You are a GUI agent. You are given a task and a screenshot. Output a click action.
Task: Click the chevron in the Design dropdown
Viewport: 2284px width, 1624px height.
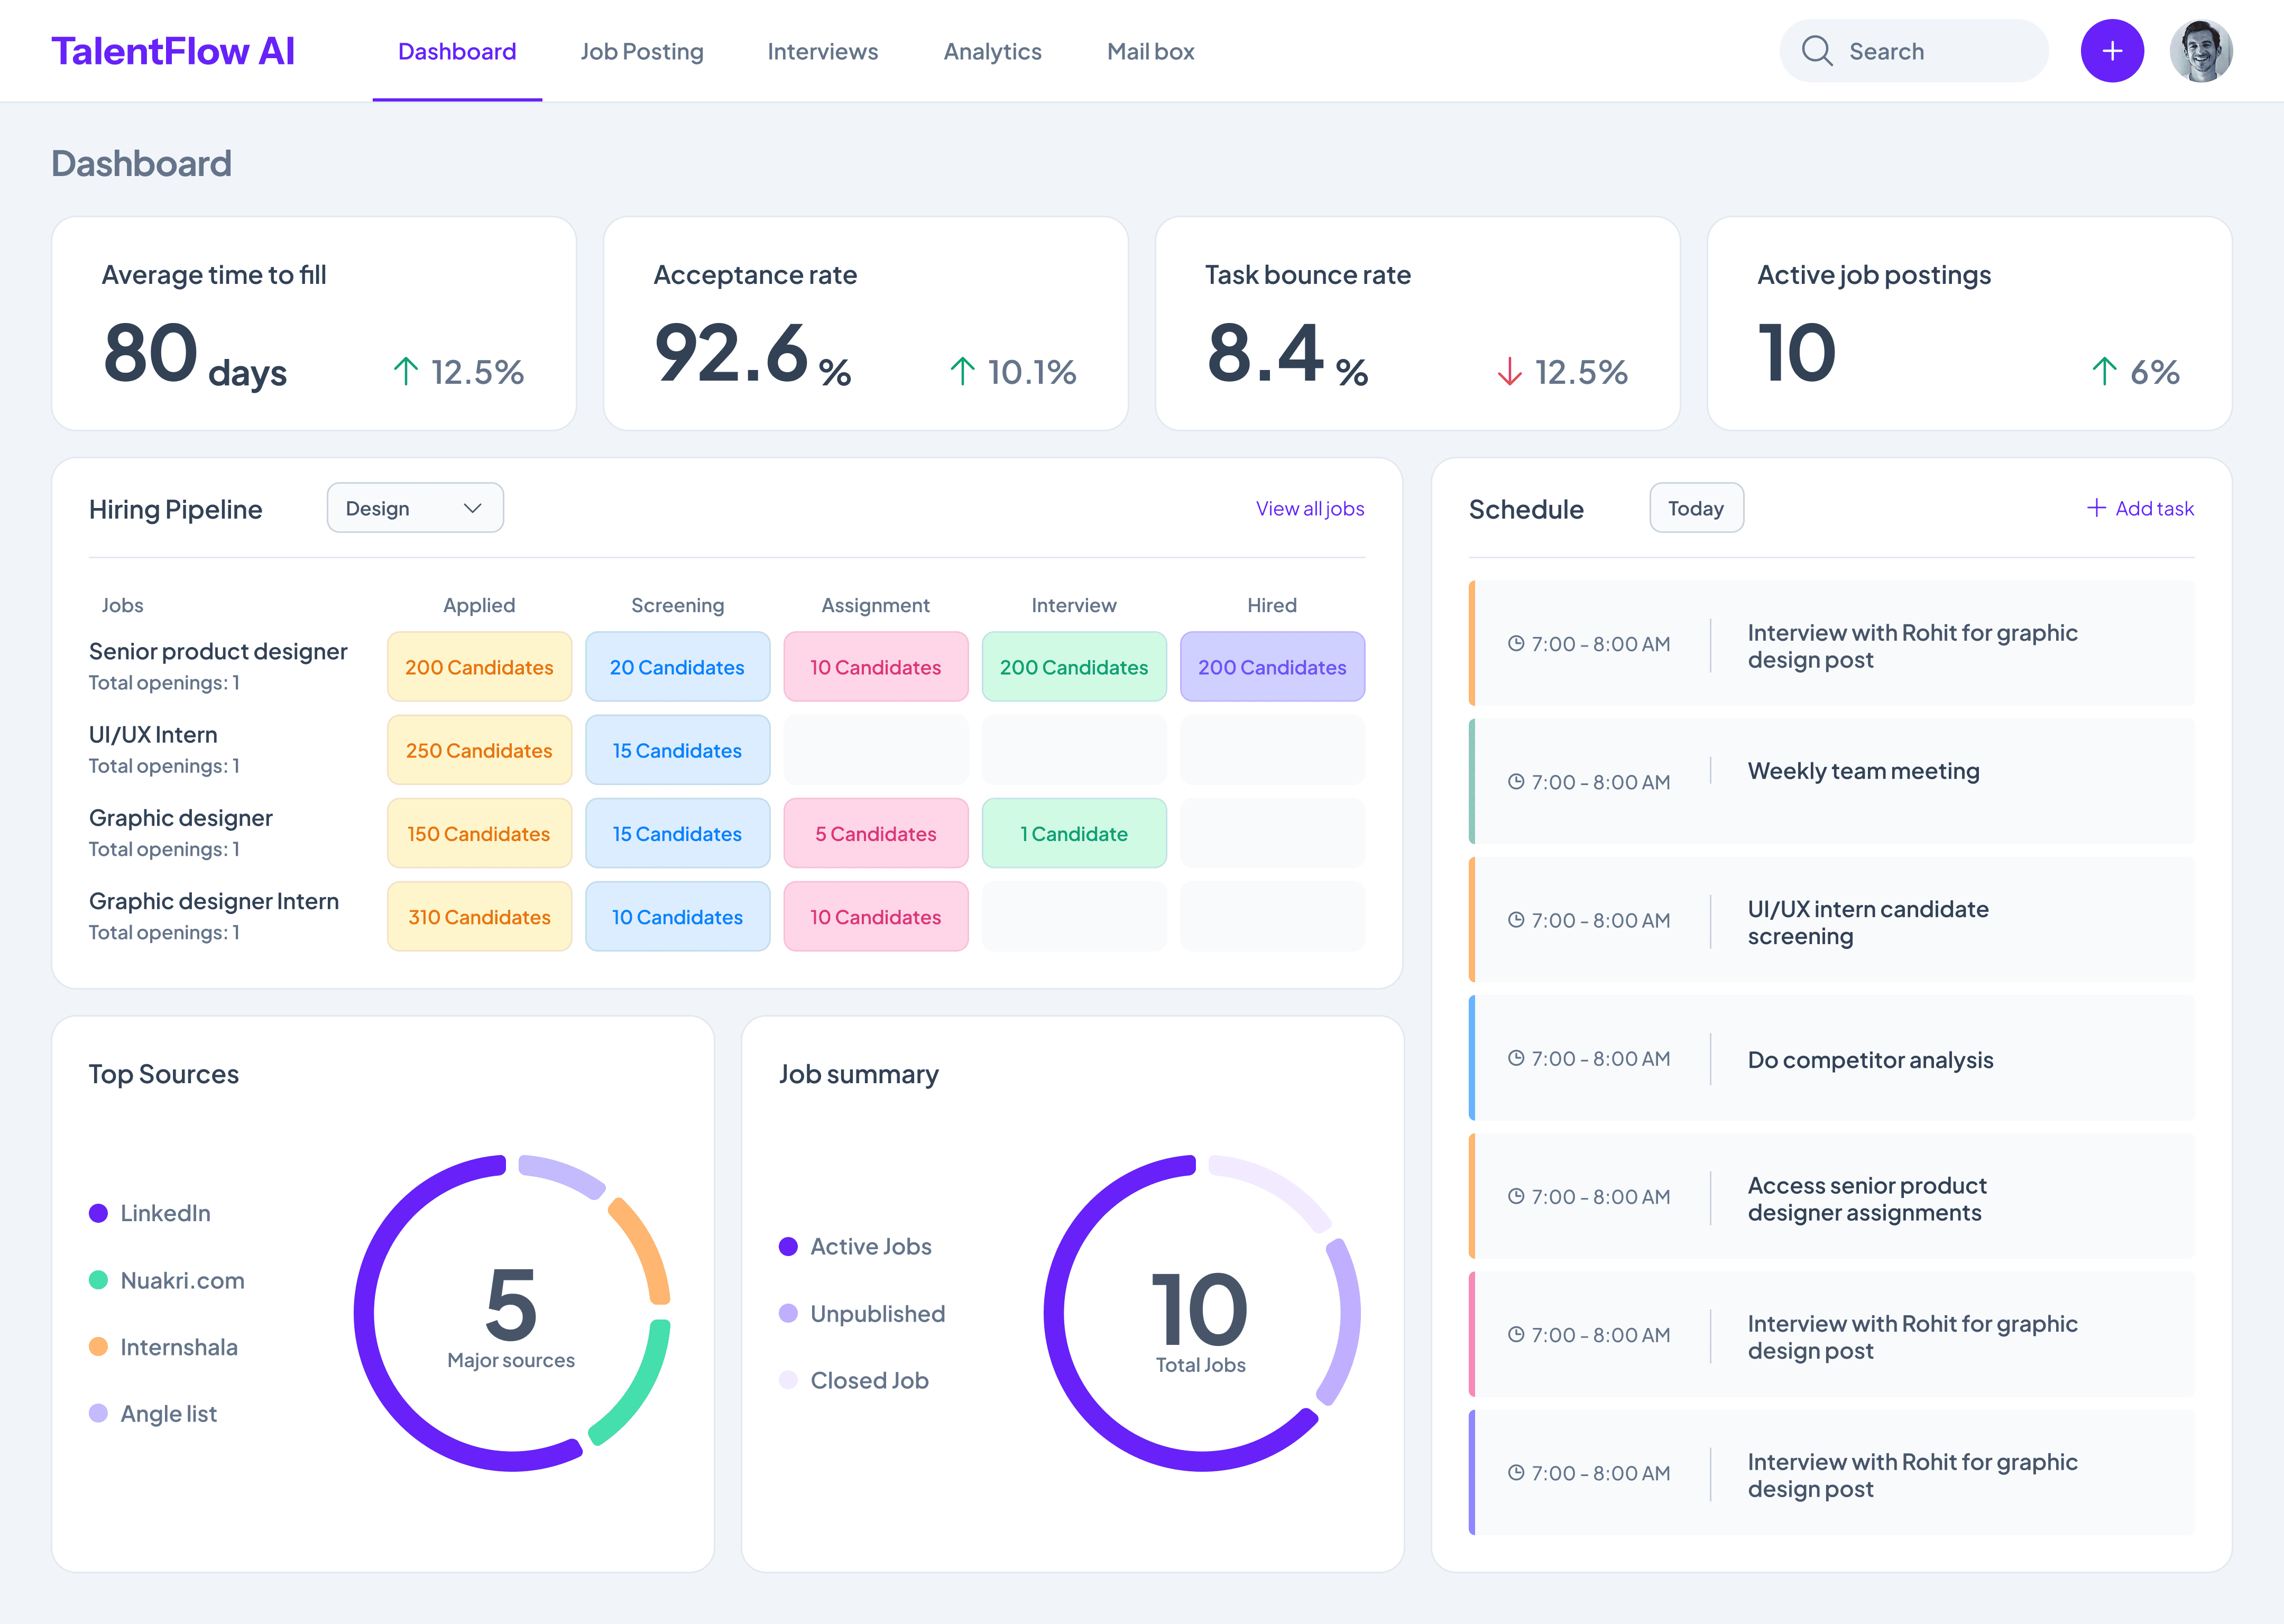click(x=473, y=508)
